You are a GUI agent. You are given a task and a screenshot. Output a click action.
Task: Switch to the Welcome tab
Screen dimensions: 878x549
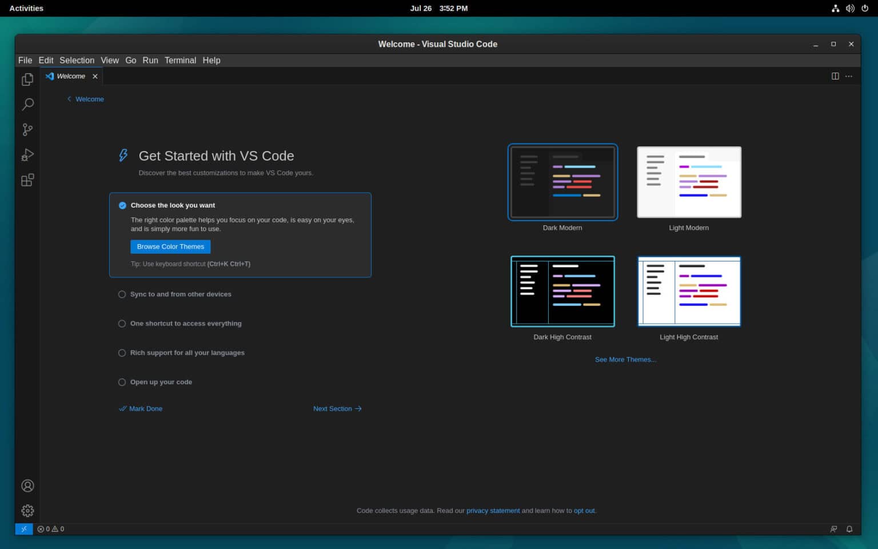tap(71, 76)
